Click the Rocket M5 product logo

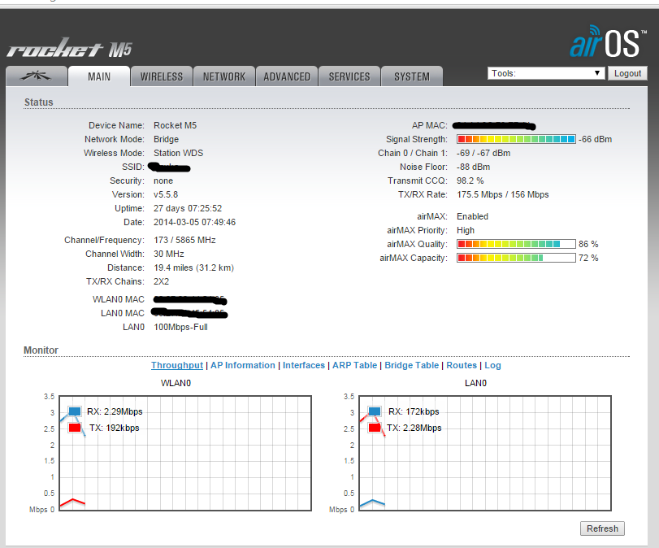tap(69, 48)
